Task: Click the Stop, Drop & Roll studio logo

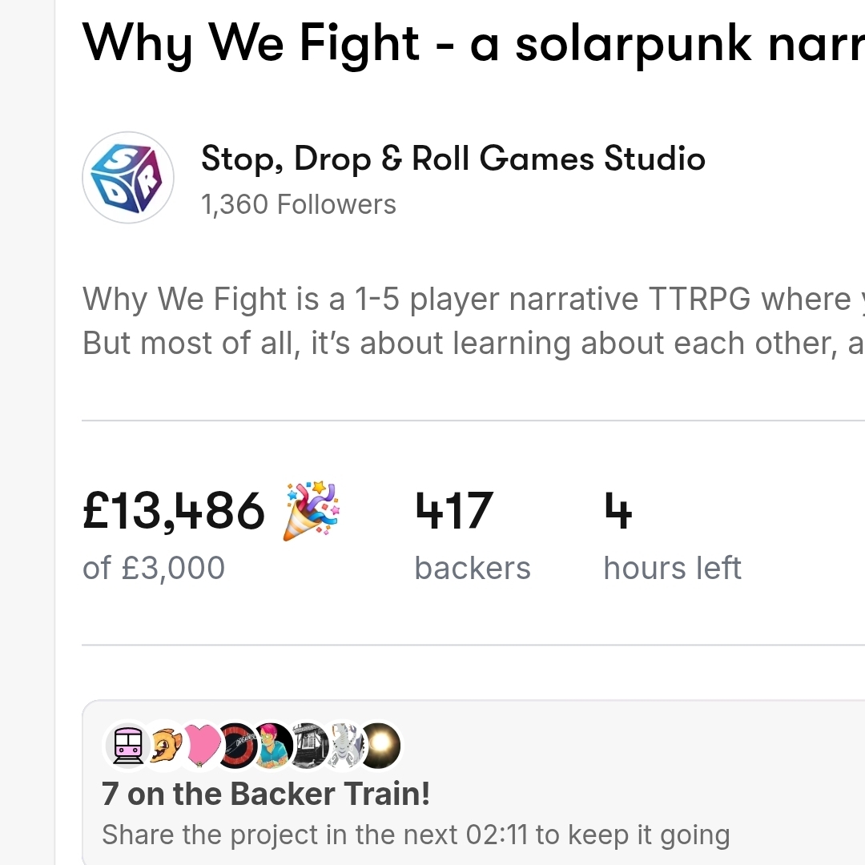Action: [x=128, y=177]
